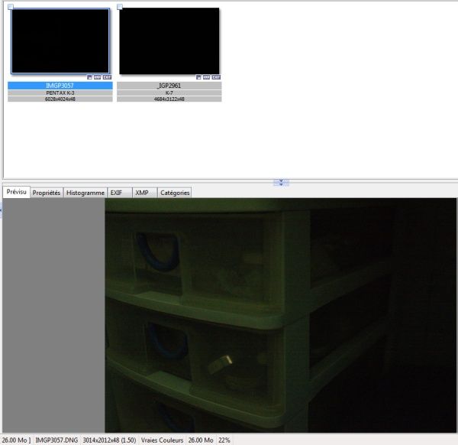Open the Propriétés tab
The height and width of the screenshot is (445, 458).
pos(47,193)
